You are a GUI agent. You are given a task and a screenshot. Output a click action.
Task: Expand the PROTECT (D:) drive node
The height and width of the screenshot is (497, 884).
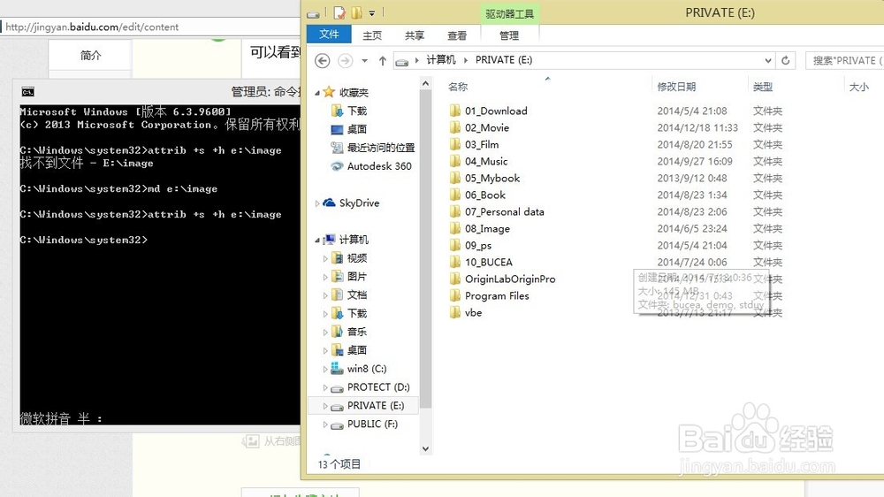click(325, 387)
